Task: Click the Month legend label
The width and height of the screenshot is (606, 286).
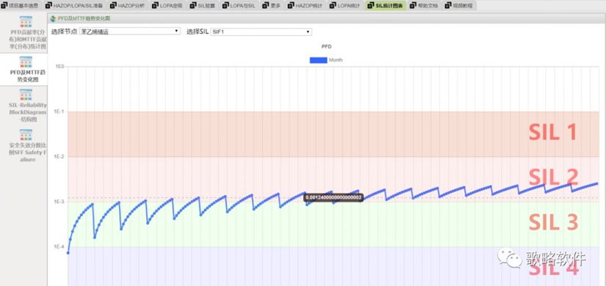Action: [336, 60]
